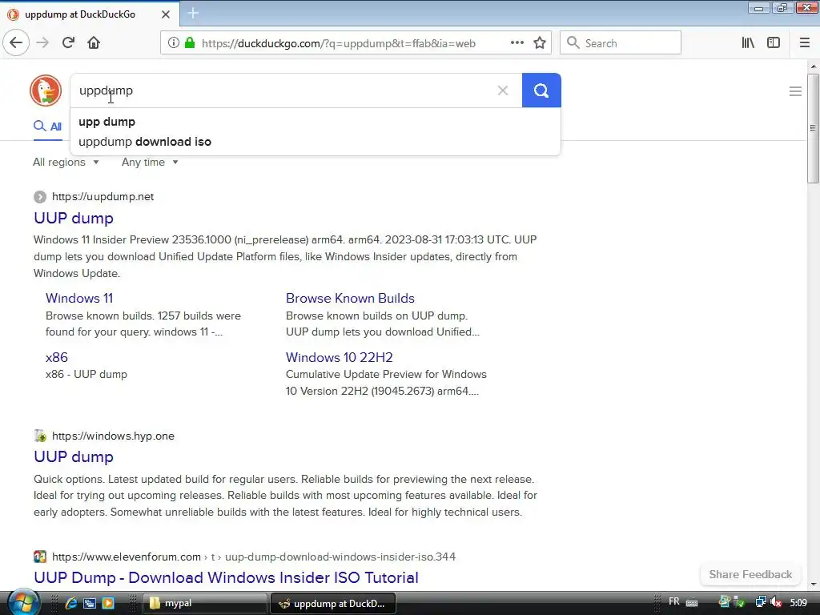
Task: Click the windows.hyp.one result favicon
Action: 40,436
